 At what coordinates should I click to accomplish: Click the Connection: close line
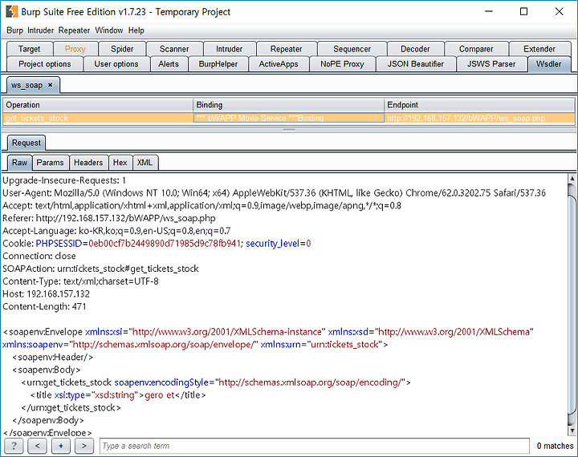(39, 256)
